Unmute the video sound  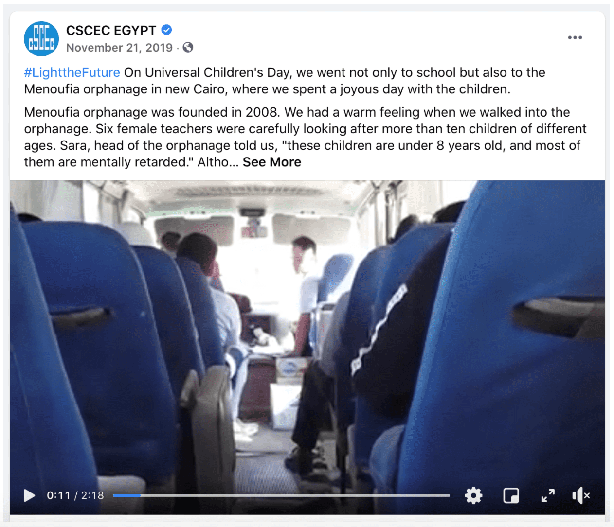(581, 495)
